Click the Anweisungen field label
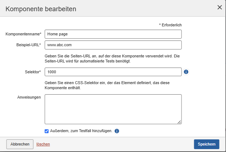This screenshot has width=226, height=152. click(x=29, y=97)
